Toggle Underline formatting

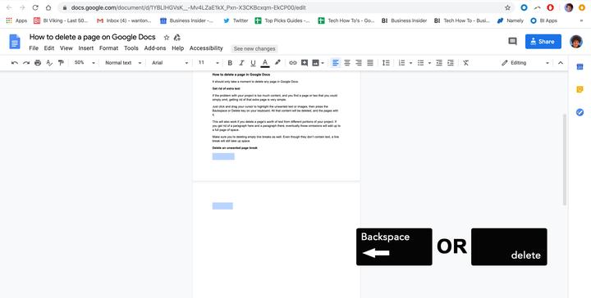(254, 63)
